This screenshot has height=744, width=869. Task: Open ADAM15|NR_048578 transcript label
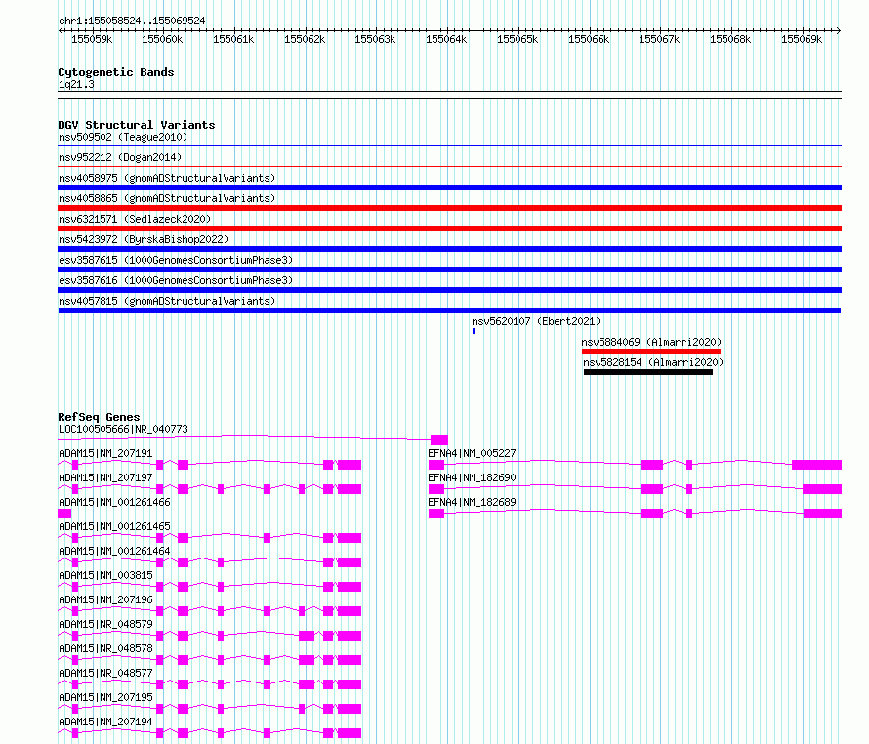105,648
